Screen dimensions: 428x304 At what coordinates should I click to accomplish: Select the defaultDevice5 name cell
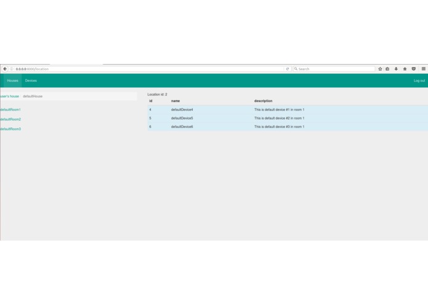point(182,118)
